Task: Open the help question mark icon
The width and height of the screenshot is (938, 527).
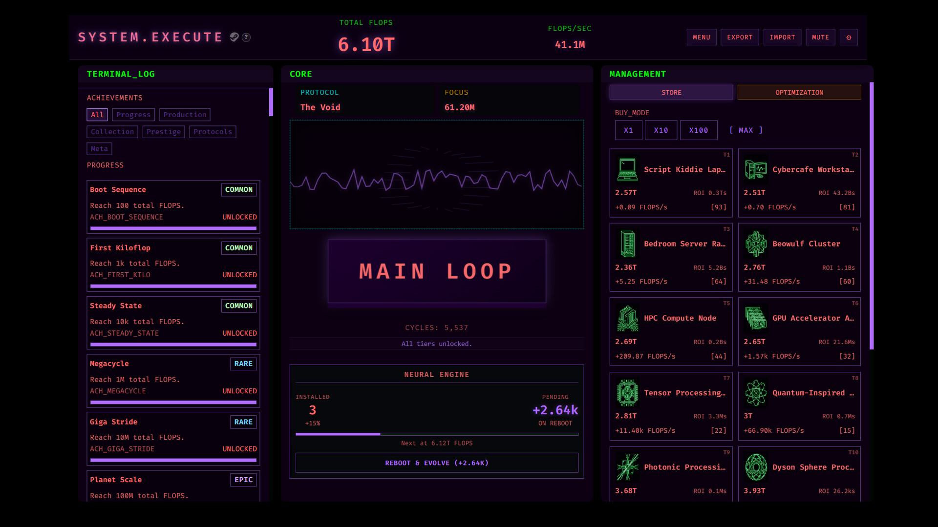Action: pyautogui.click(x=246, y=37)
